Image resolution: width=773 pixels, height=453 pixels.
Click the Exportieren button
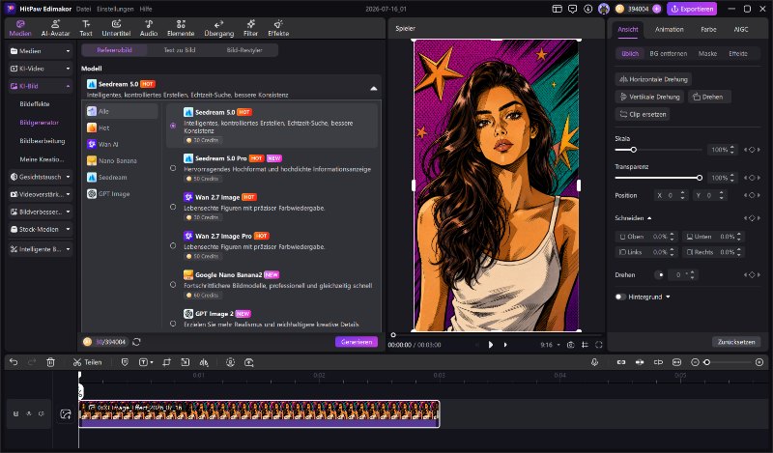point(692,9)
